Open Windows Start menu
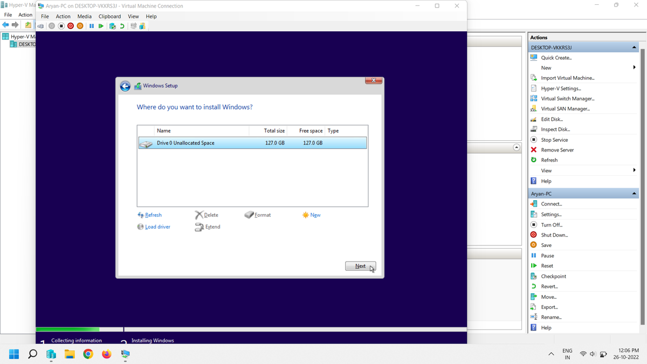The width and height of the screenshot is (647, 364). [14, 354]
